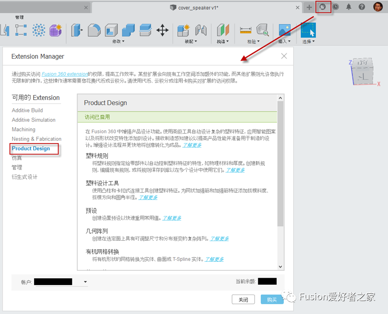Select the Shell tool icon
Viewport: 388px width, 314px height.
point(111,30)
